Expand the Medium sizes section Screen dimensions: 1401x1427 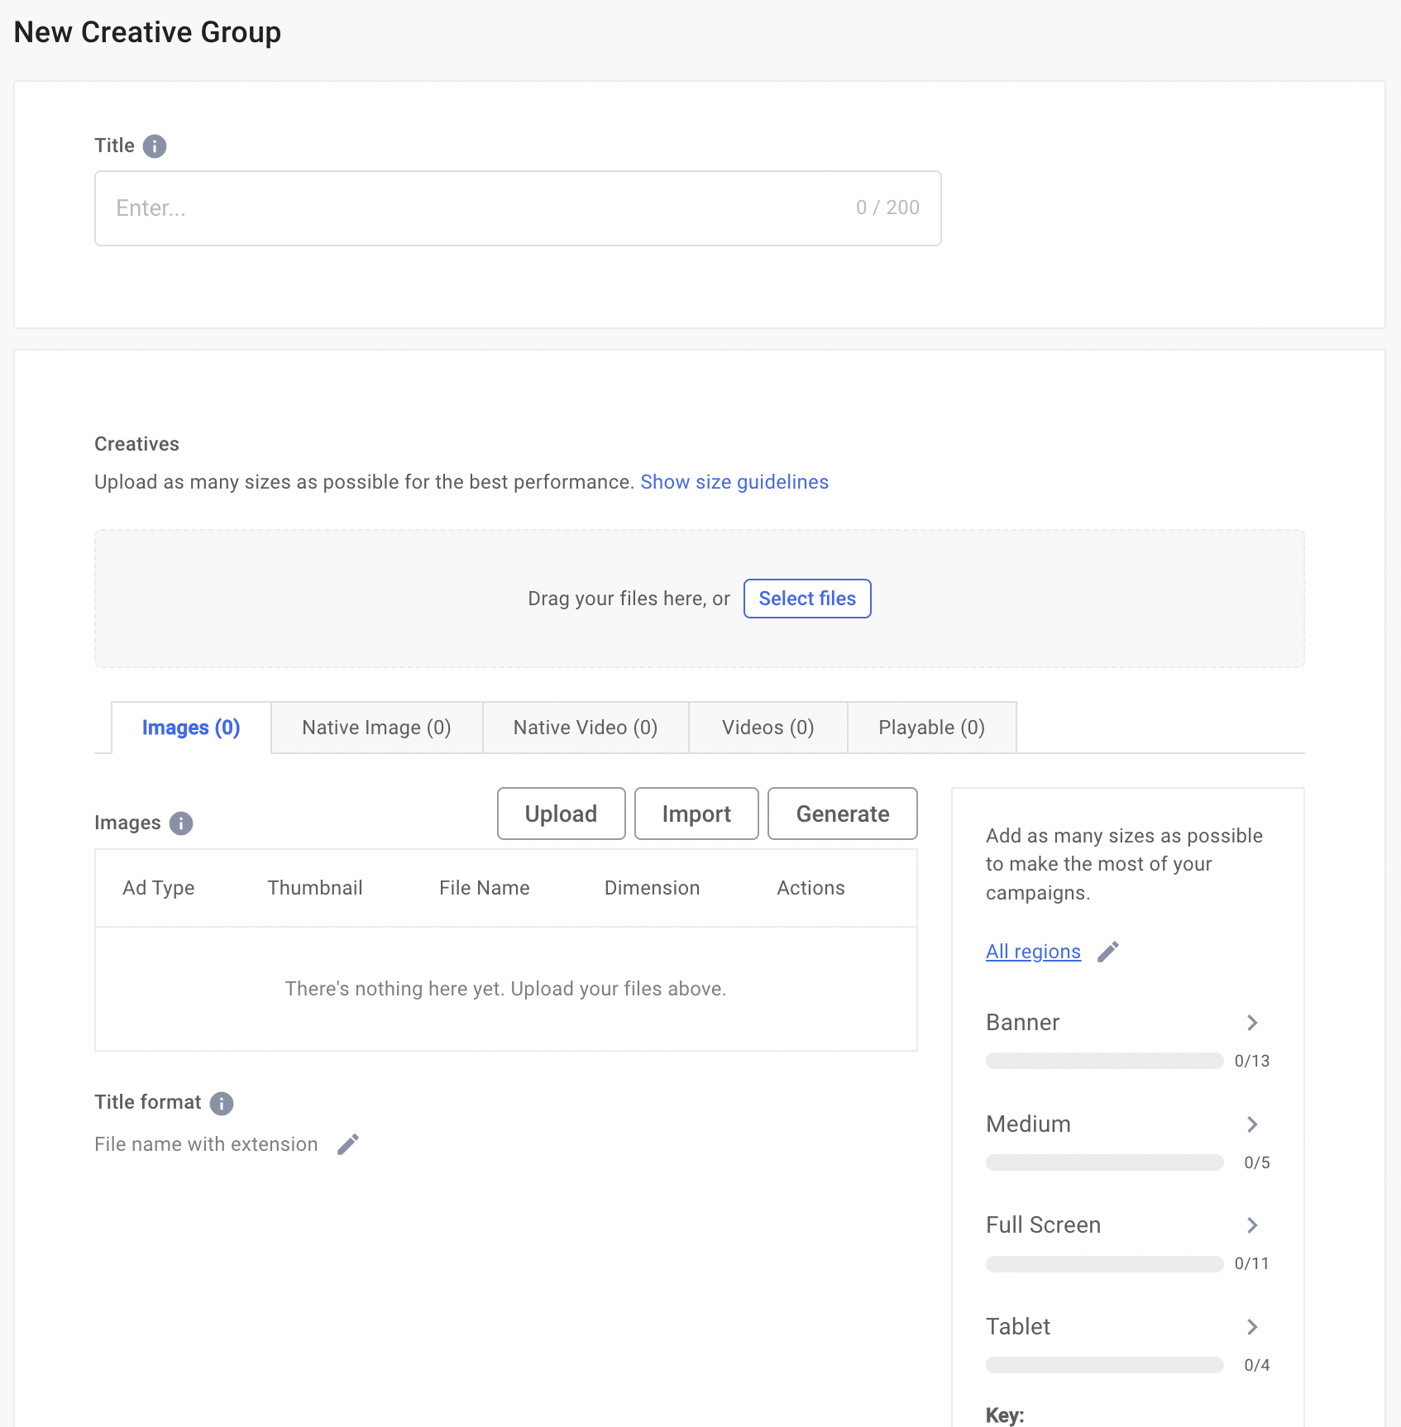point(1252,1124)
